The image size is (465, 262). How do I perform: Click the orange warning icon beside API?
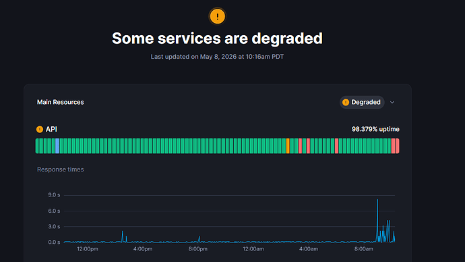(40, 129)
